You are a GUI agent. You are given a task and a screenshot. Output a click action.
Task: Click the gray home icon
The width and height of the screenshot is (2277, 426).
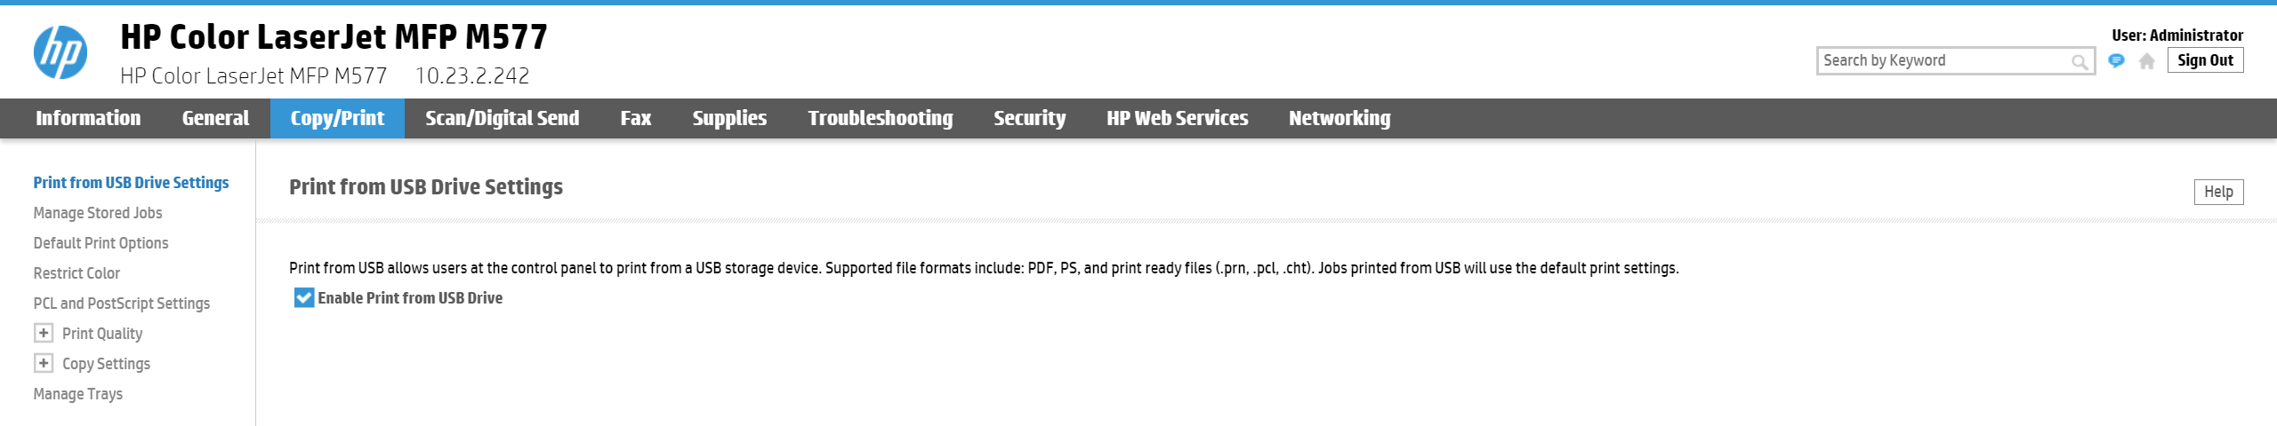click(2147, 61)
